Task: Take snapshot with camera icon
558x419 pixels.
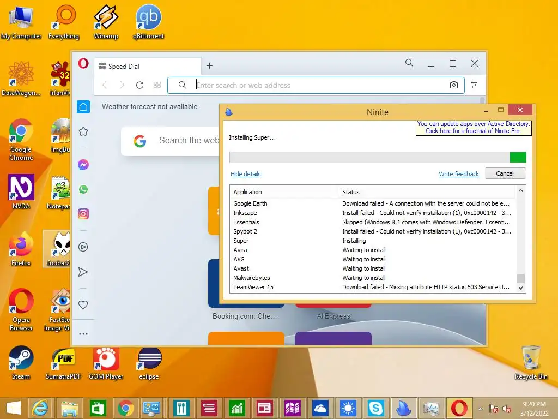Action: click(454, 85)
